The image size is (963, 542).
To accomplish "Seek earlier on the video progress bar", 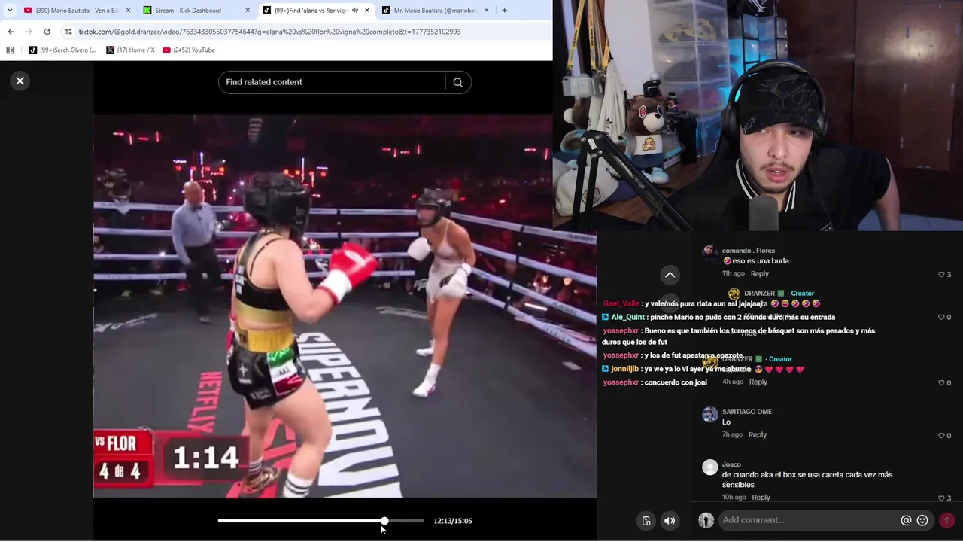I will 301,521.
